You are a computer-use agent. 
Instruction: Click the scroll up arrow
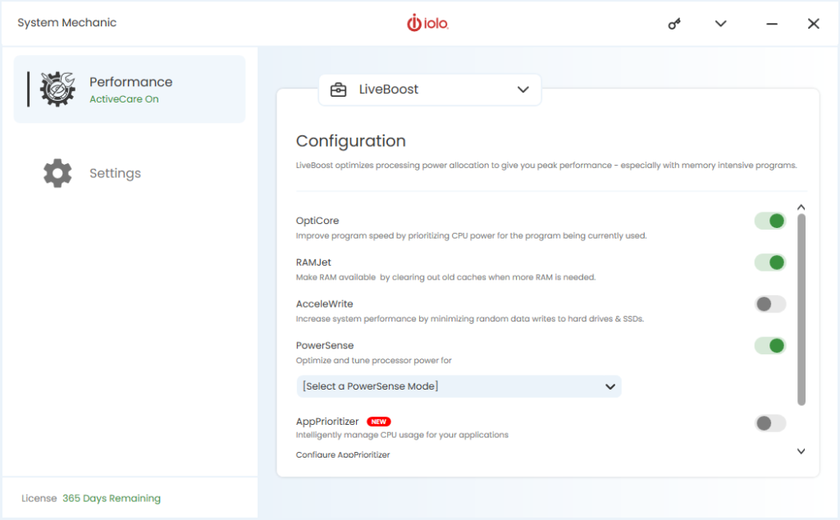[x=801, y=208]
